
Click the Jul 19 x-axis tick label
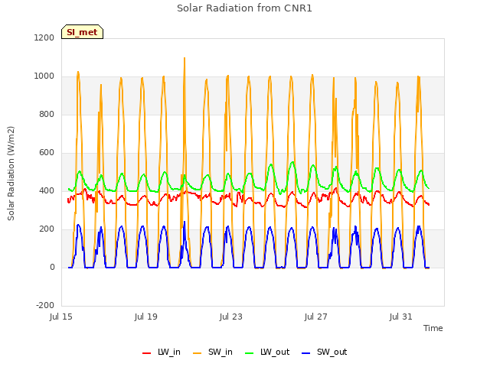click(146, 317)
